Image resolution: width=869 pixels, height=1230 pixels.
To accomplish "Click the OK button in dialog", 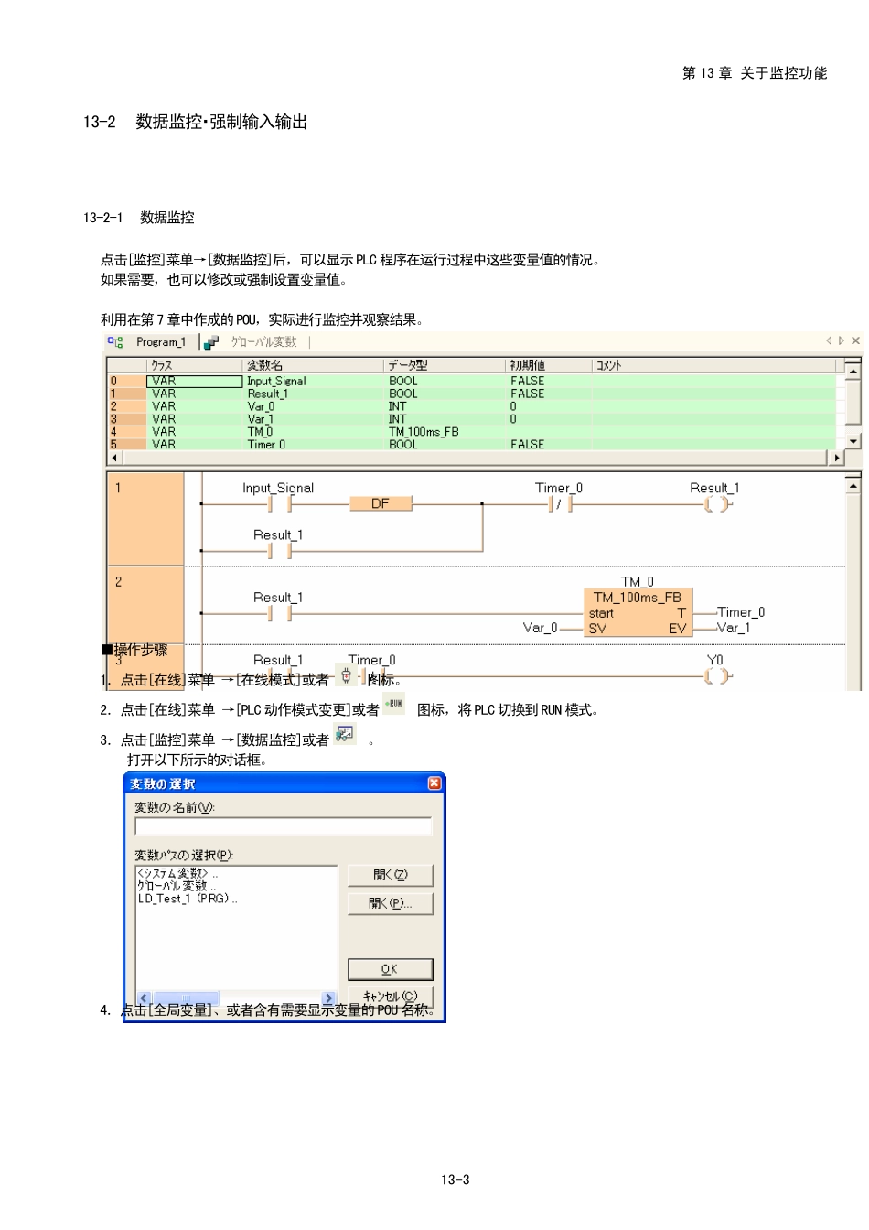I will 391,969.
